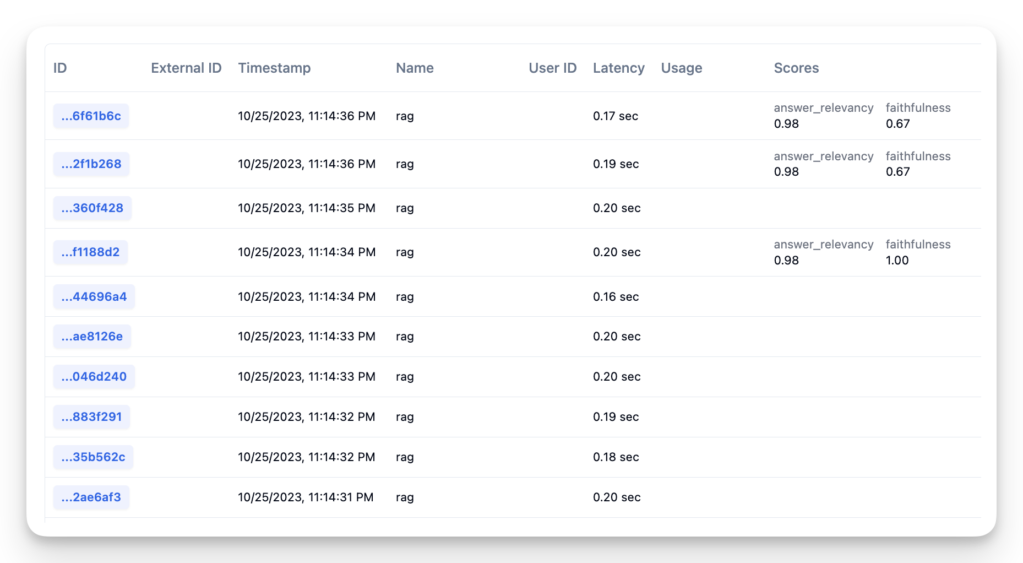Open trace ...ae8126e details
The width and height of the screenshot is (1023, 563).
coord(92,337)
